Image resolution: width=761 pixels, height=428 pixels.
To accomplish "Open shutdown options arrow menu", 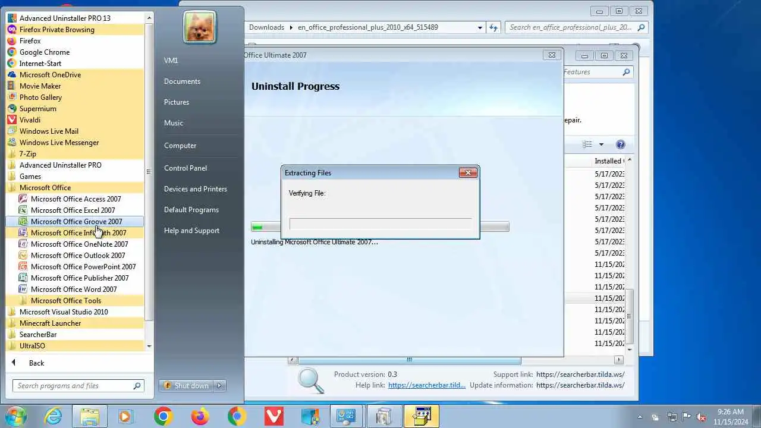I will pyautogui.click(x=219, y=385).
